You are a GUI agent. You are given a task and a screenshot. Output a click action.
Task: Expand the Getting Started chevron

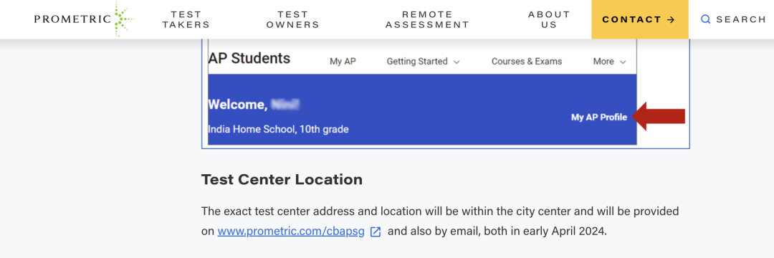(457, 62)
